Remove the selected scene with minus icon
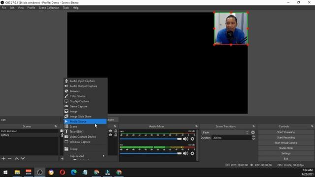Image resolution: width=315 pixels, height=177 pixels. (9, 158)
